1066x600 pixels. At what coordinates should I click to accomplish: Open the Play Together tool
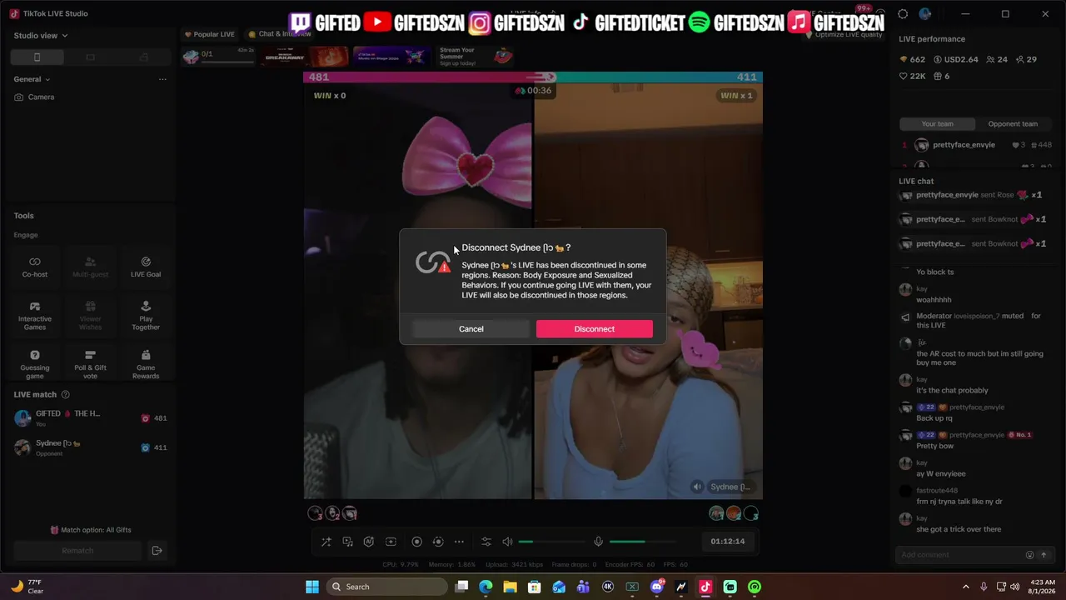[x=146, y=317]
